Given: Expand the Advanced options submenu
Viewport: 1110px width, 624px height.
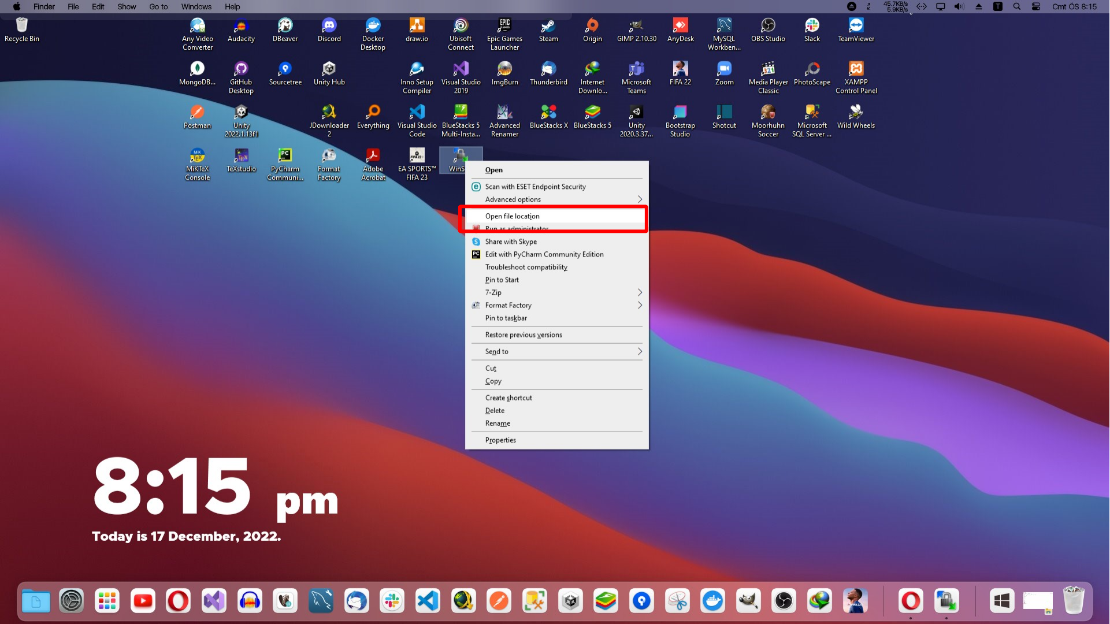Looking at the screenshot, I should tap(557, 199).
